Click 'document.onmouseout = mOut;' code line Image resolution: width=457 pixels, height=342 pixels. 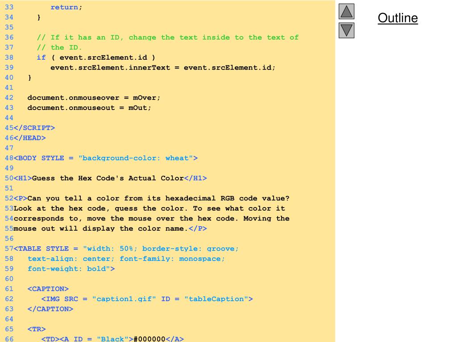89,108
